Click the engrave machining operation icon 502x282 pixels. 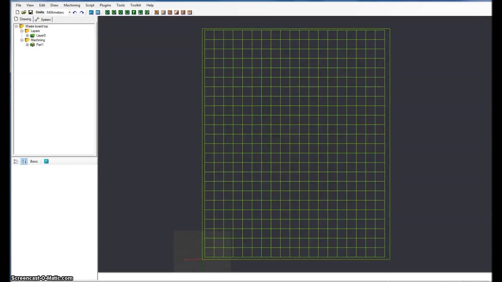(170, 12)
